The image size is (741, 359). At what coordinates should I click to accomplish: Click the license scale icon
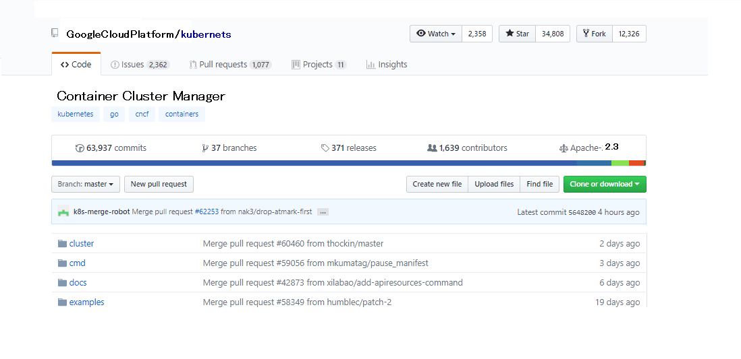564,148
